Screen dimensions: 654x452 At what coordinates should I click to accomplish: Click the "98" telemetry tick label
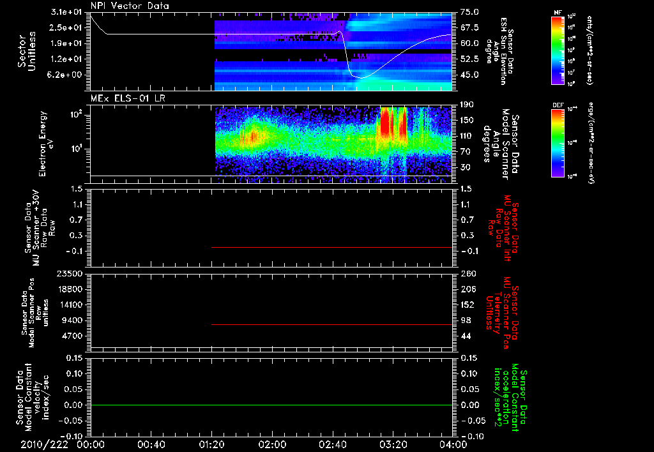pyautogui.click(x=466, y=320)
